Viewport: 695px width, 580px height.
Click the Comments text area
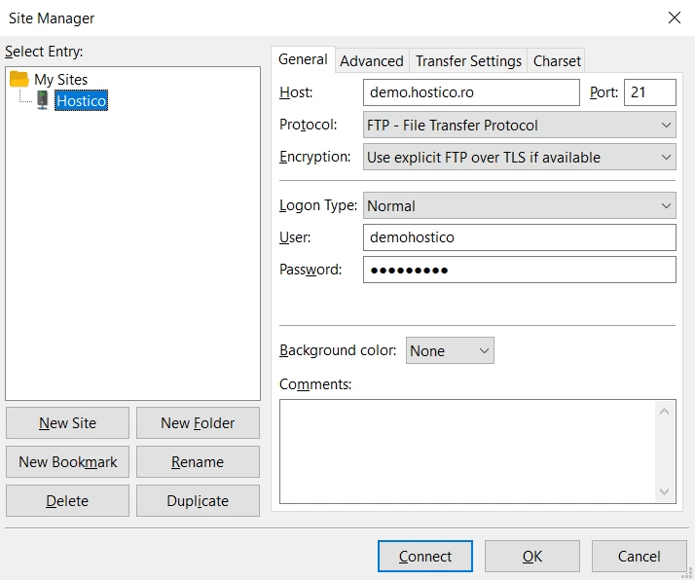[x=467, y=450]
